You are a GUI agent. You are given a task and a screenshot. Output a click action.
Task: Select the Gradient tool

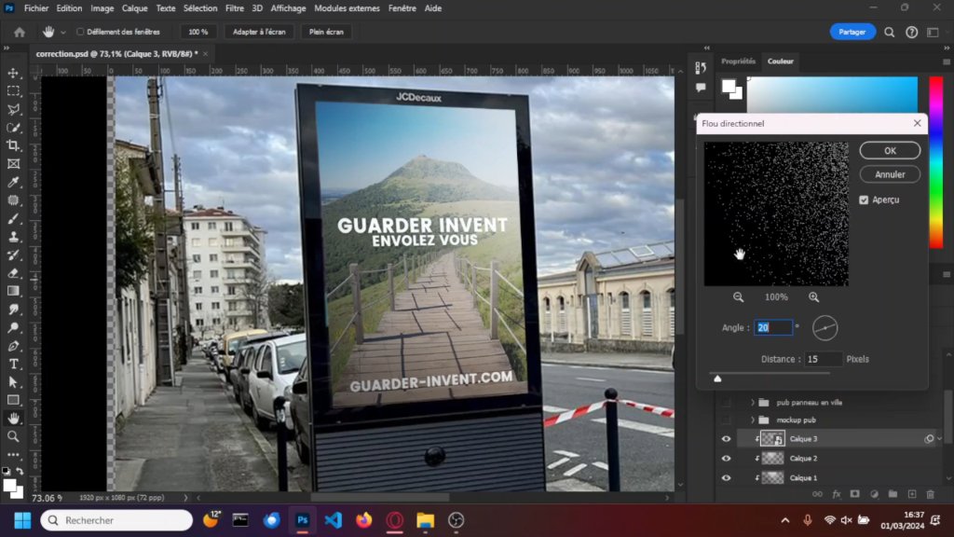click(x=13, y=291)
